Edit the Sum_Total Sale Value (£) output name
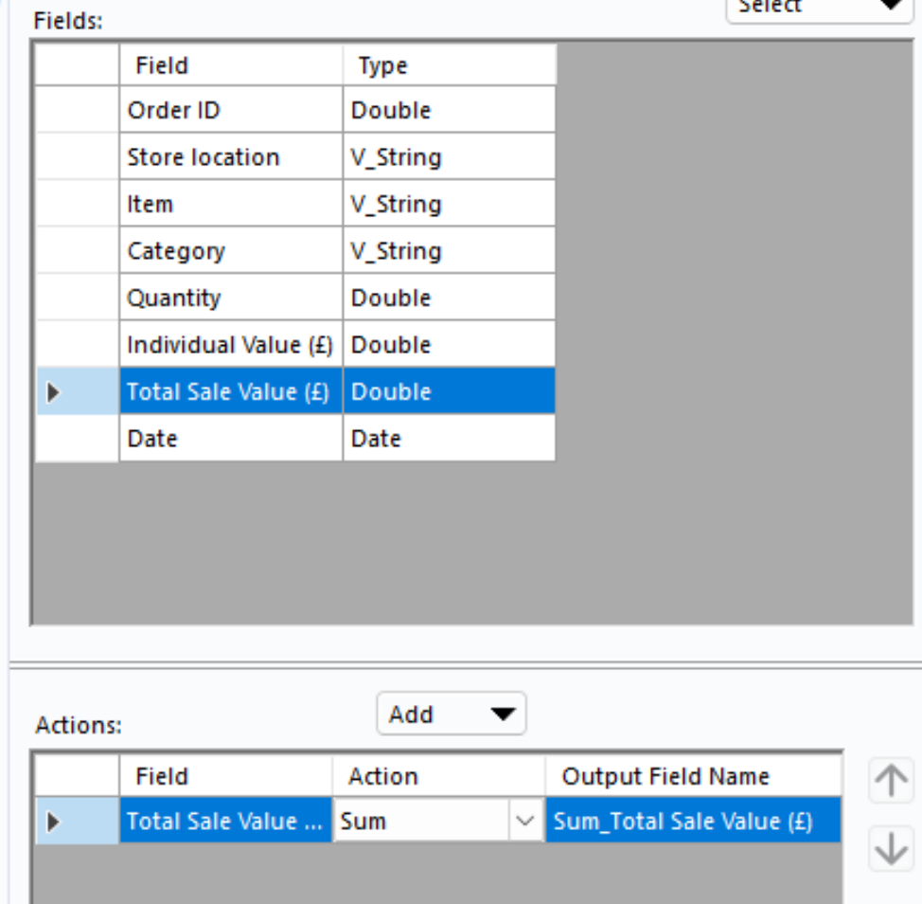 tap(692, 822)
